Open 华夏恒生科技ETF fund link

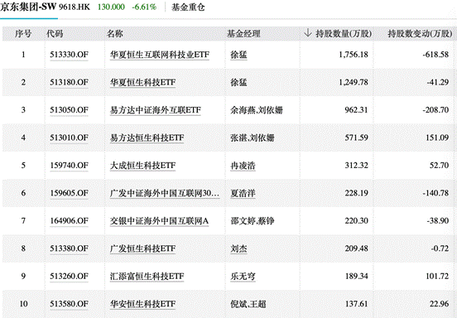pyautogui.click(x=142, y=83)
